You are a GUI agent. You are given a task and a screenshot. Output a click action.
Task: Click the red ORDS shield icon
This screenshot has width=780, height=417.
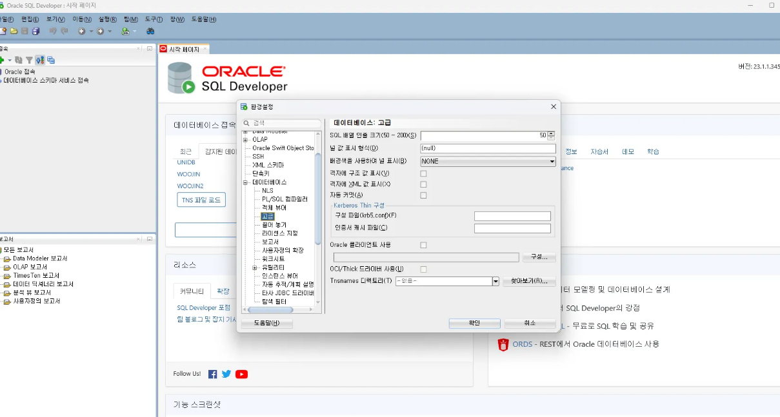coord(503,344)
